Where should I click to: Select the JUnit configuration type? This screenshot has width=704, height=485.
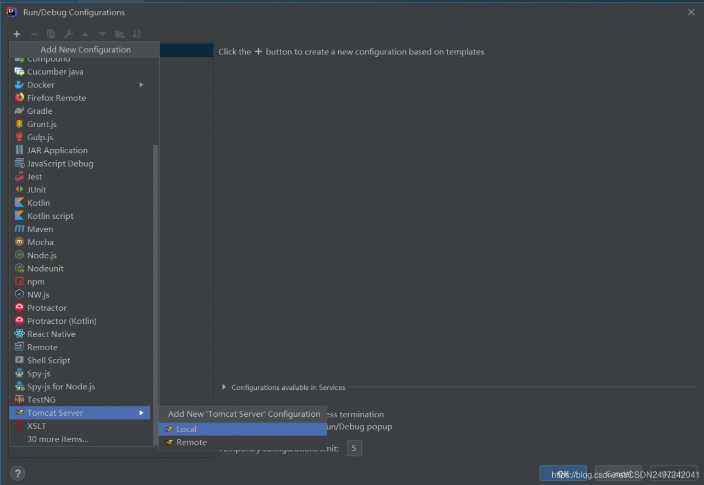80,190
